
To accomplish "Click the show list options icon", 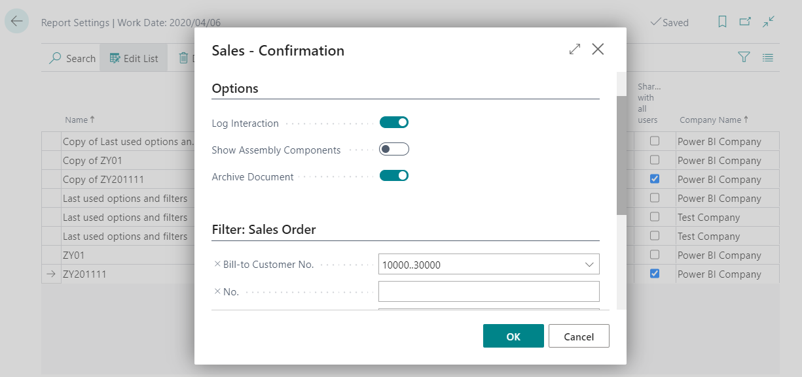I will point(767,57).
